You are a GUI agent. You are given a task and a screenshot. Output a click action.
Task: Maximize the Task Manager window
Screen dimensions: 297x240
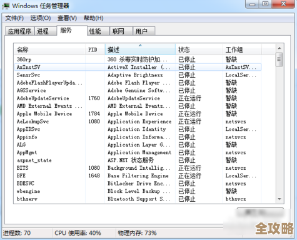(x=265, y=4)
